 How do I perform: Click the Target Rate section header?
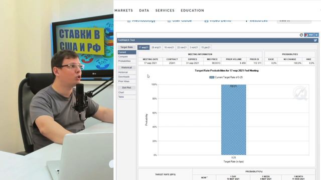click(x=126, y=47)
